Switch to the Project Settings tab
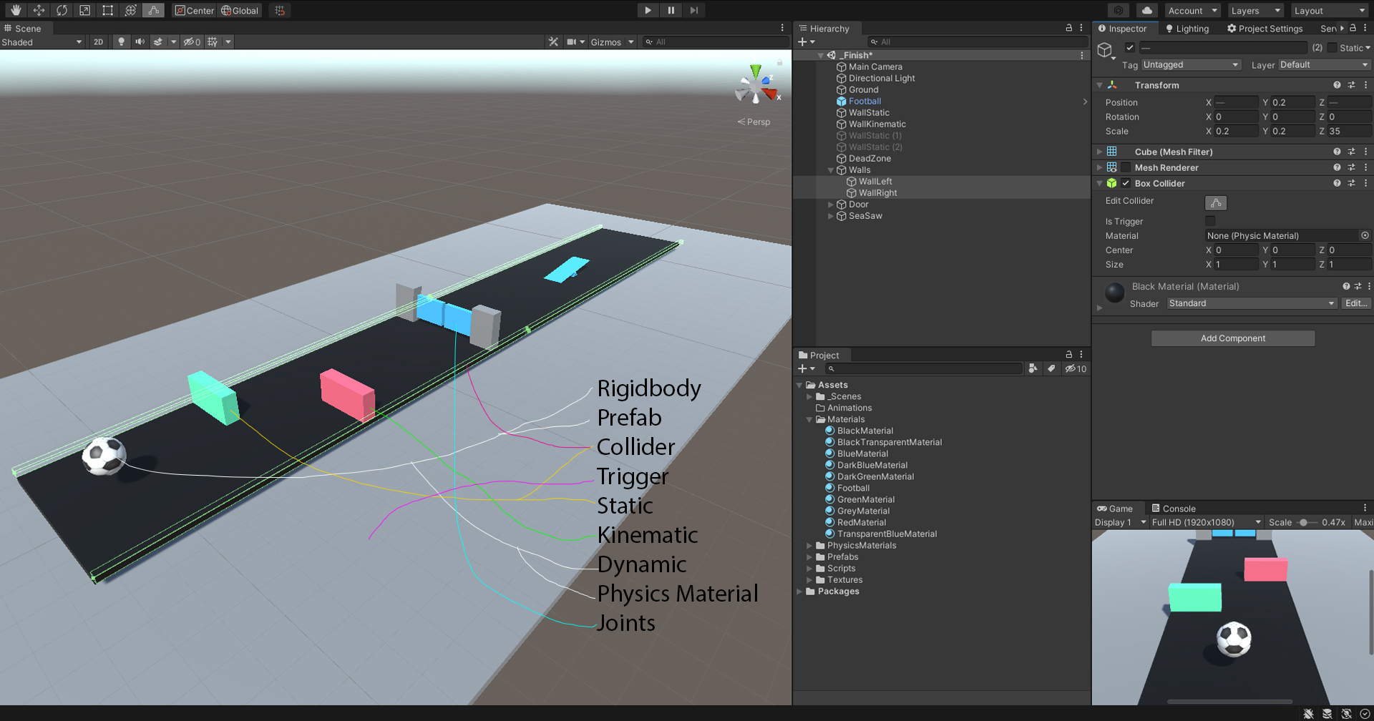 coord(1265,29)
